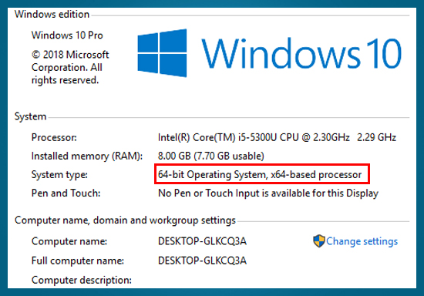Click the shield icon beside Change settings
The width and height of the screenshot is (424, 296).
[319, 240]
